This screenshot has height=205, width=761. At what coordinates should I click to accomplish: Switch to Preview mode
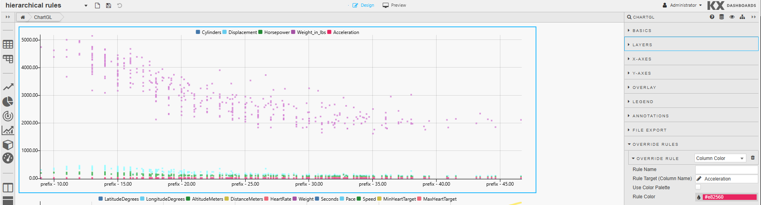click(394, 6)
